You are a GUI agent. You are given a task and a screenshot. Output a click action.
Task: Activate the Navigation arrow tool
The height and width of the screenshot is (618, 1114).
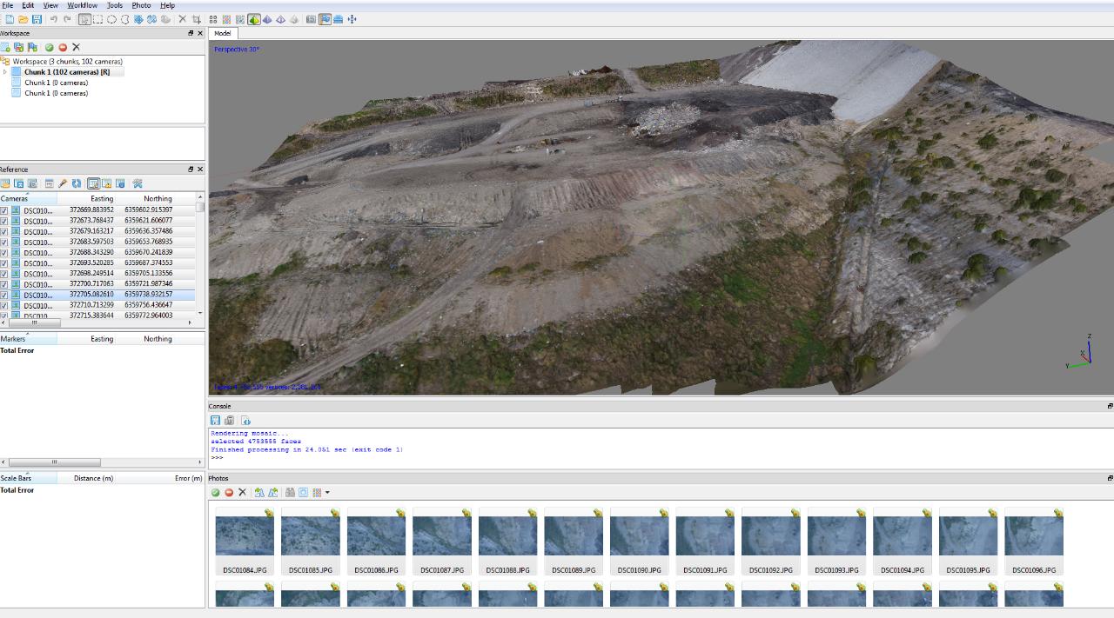(84, 19)
